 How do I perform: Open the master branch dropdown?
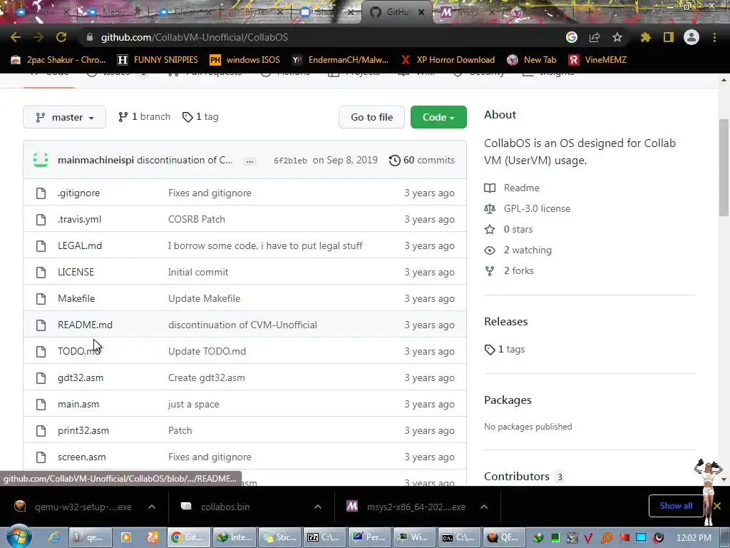tap(64, 117)
